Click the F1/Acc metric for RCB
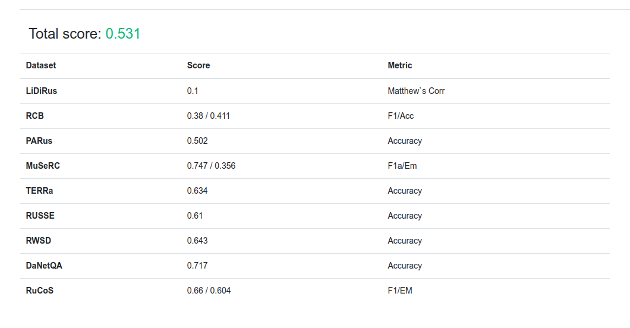The width and height of the screenshot is (630, 328). click(x=401, y=116)
